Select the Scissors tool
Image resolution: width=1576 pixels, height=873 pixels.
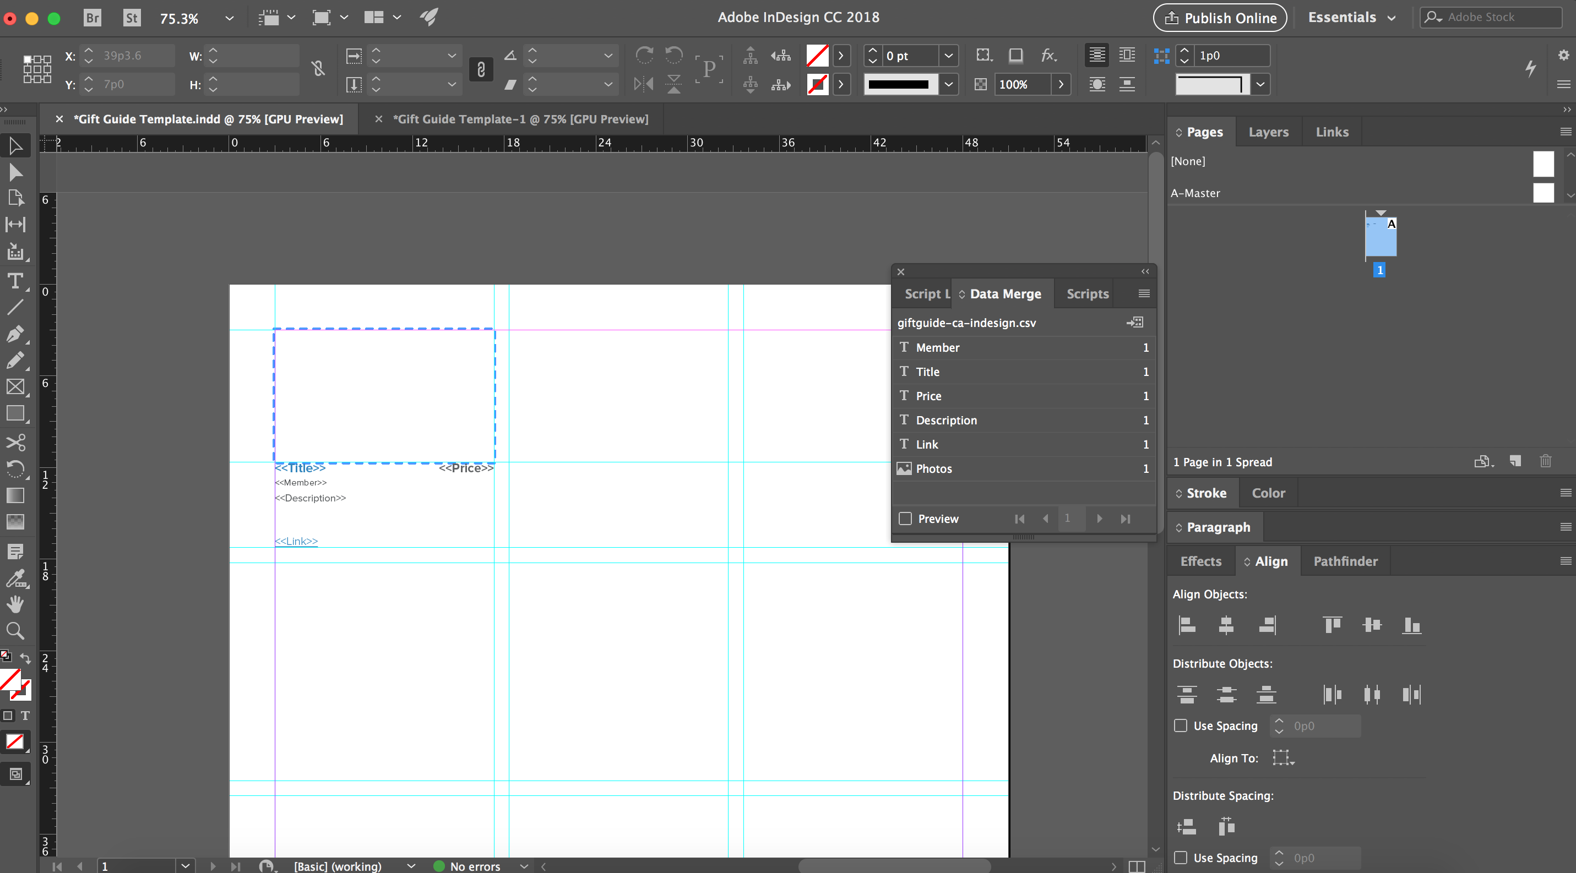point(15,441)
